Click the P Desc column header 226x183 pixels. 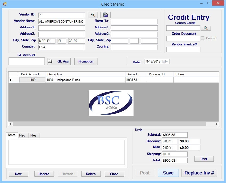click(196, 74)
